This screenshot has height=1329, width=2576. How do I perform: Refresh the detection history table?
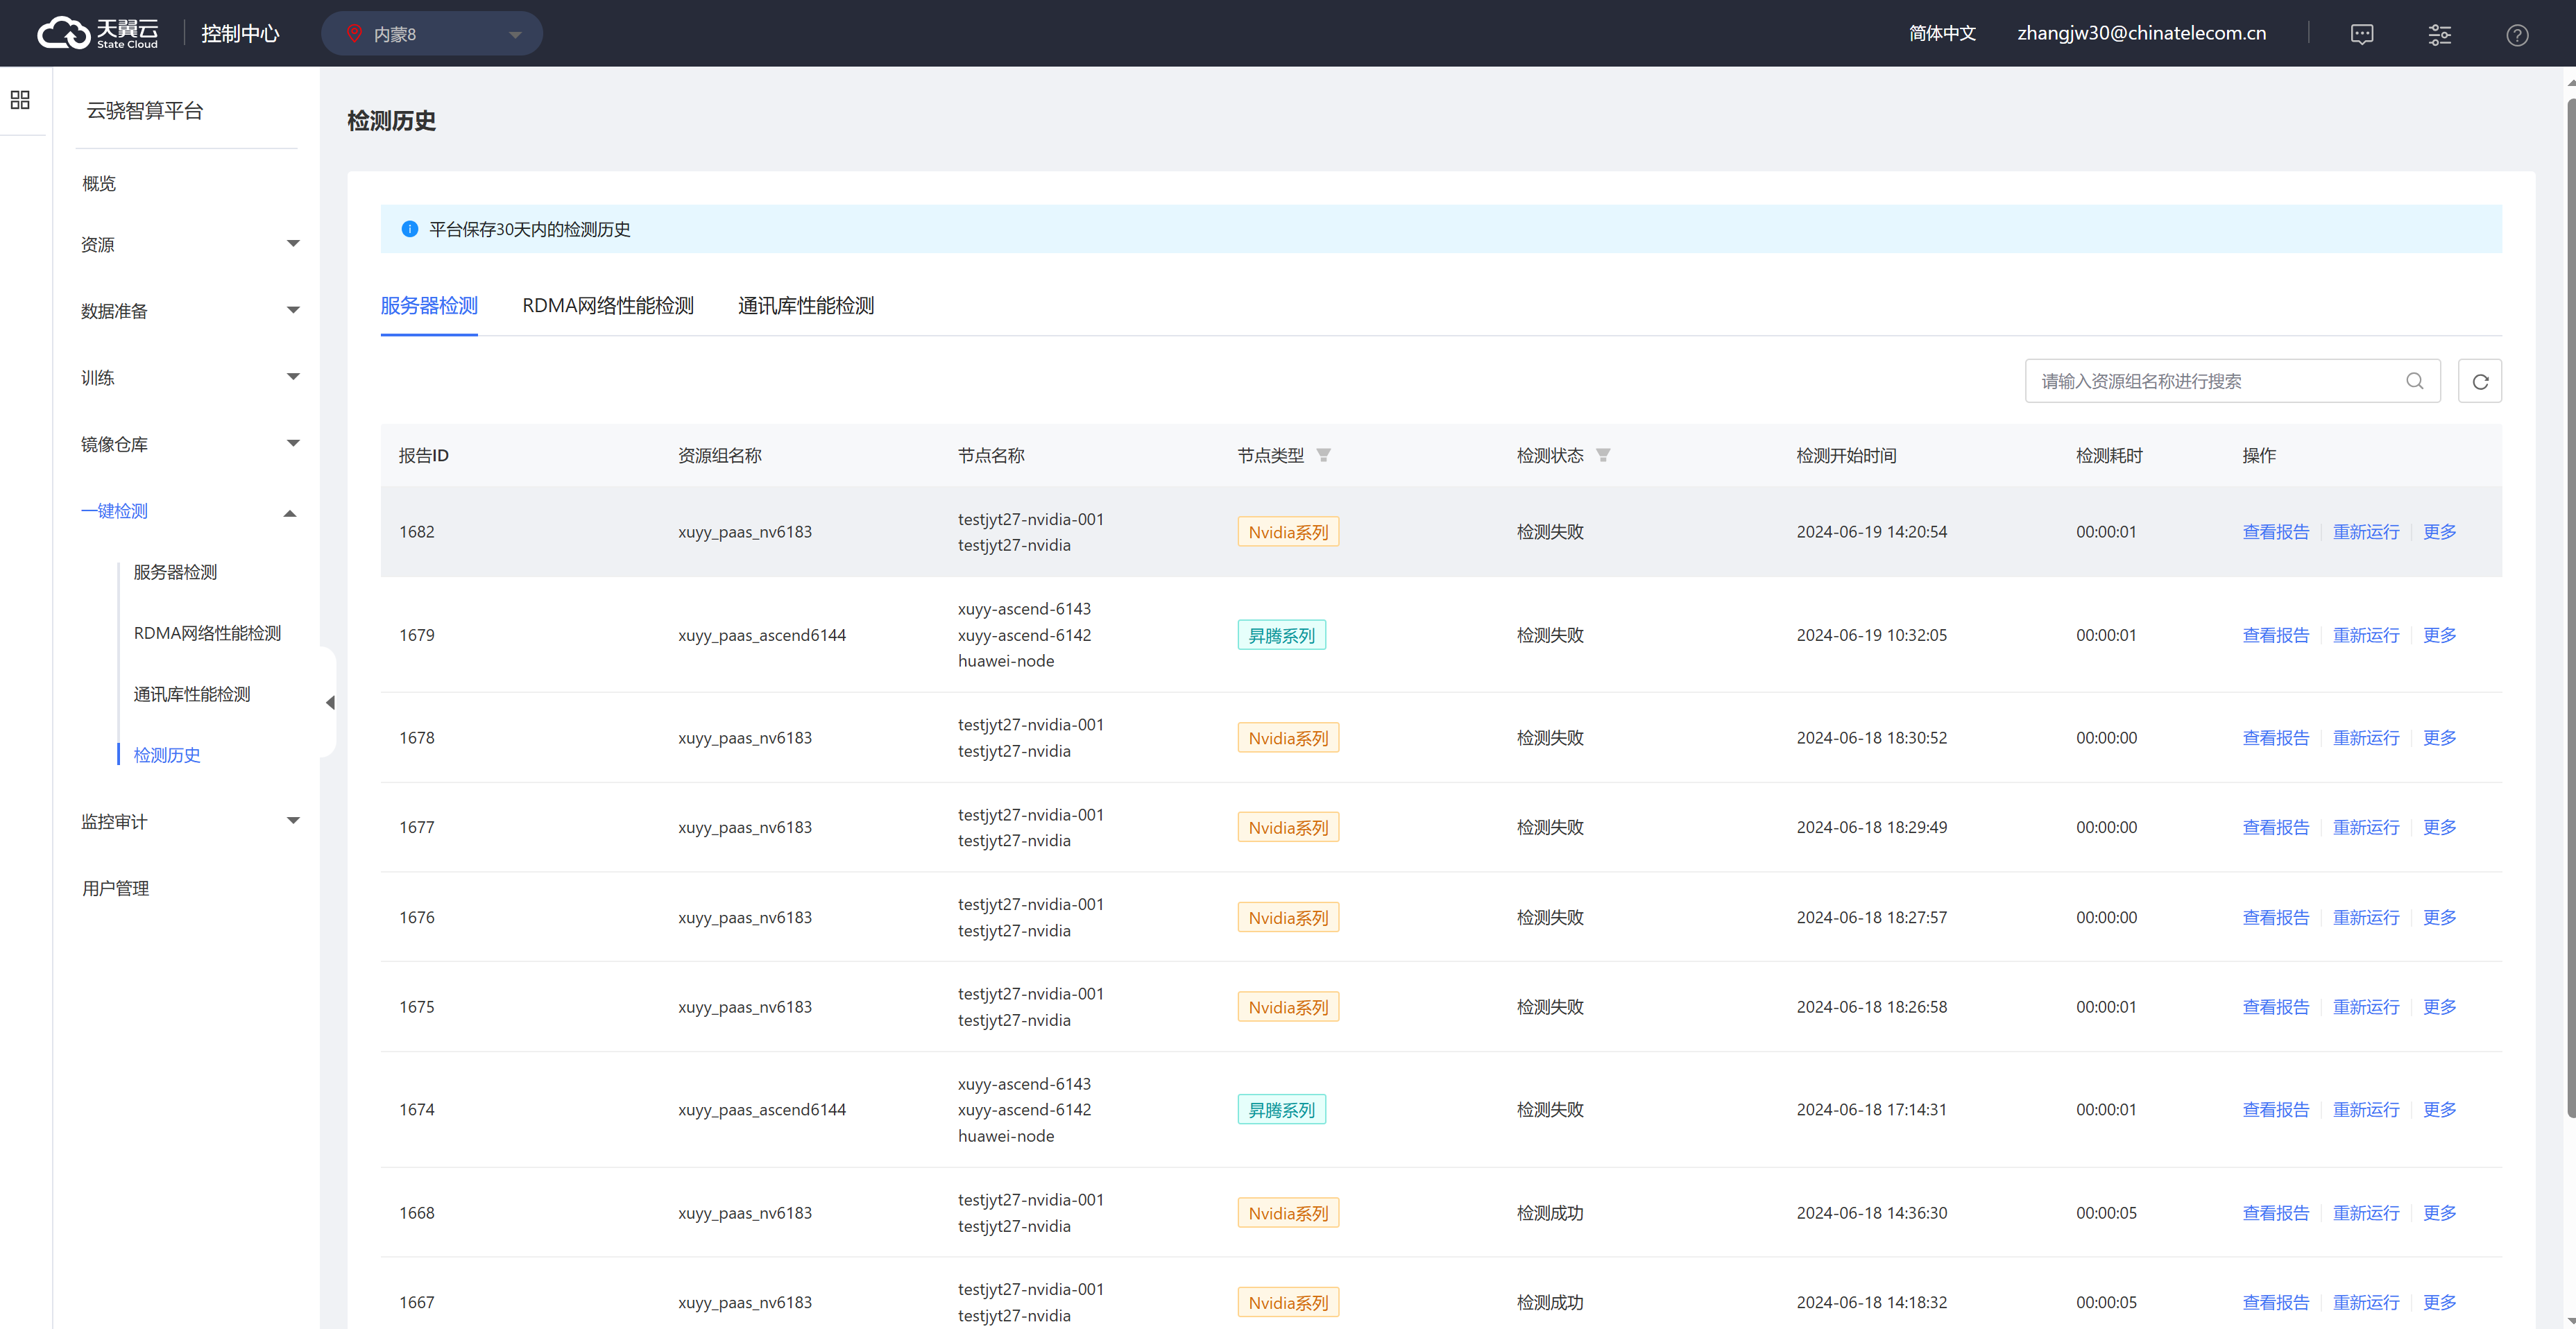click(2480, 381)
